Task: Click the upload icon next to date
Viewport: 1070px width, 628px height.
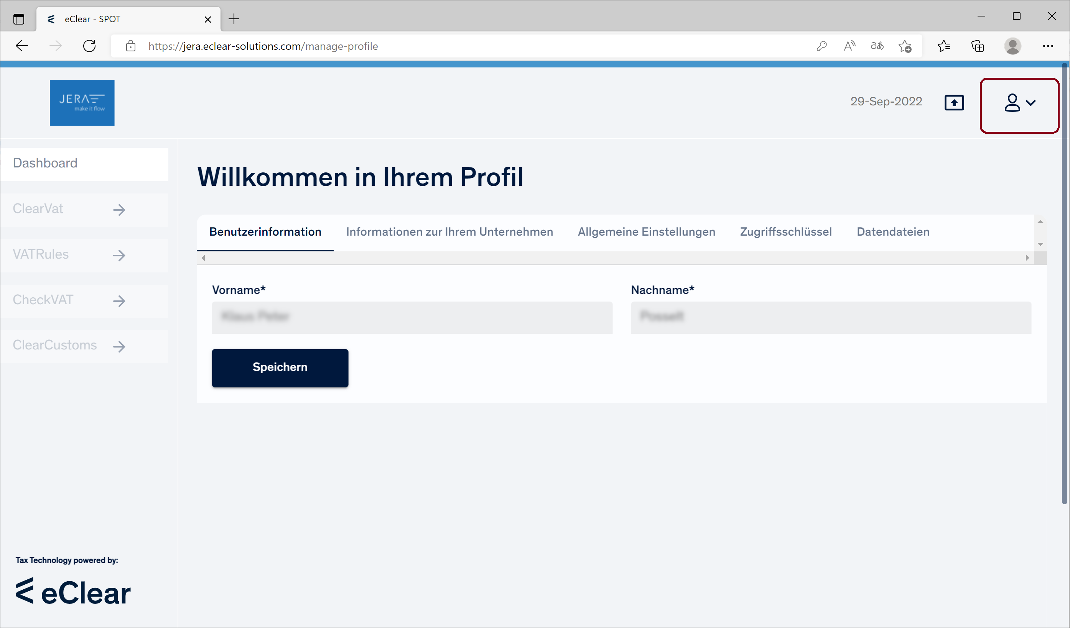Action: [x=954, y=103]
